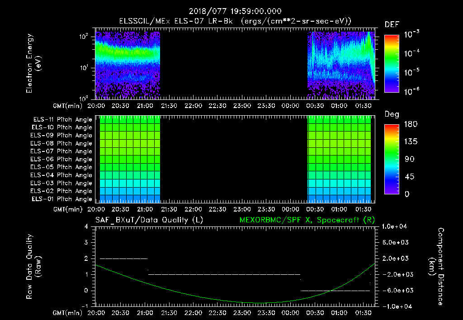Click the right pitch angle color grid
This screenshot has width=463, height=320.
pyautogui.click(x=339, y=160)
